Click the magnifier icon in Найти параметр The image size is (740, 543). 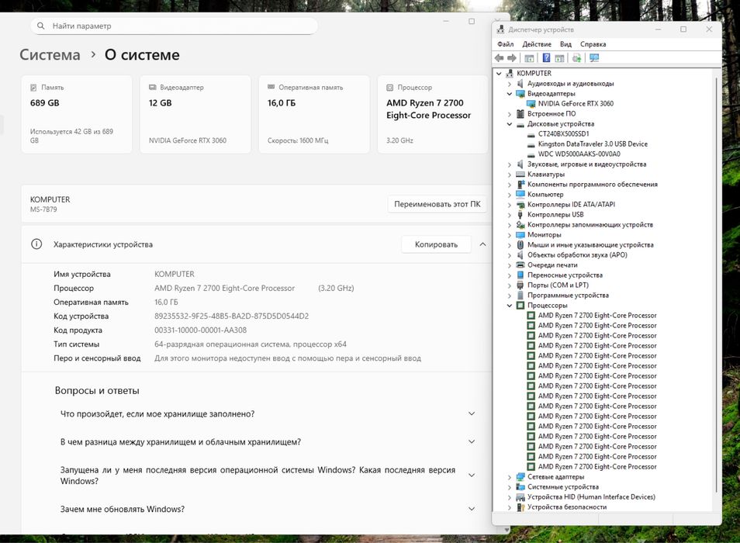click(41, 26)
